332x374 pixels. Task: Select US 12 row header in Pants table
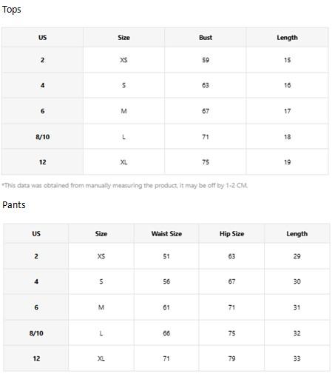[36, 358]
